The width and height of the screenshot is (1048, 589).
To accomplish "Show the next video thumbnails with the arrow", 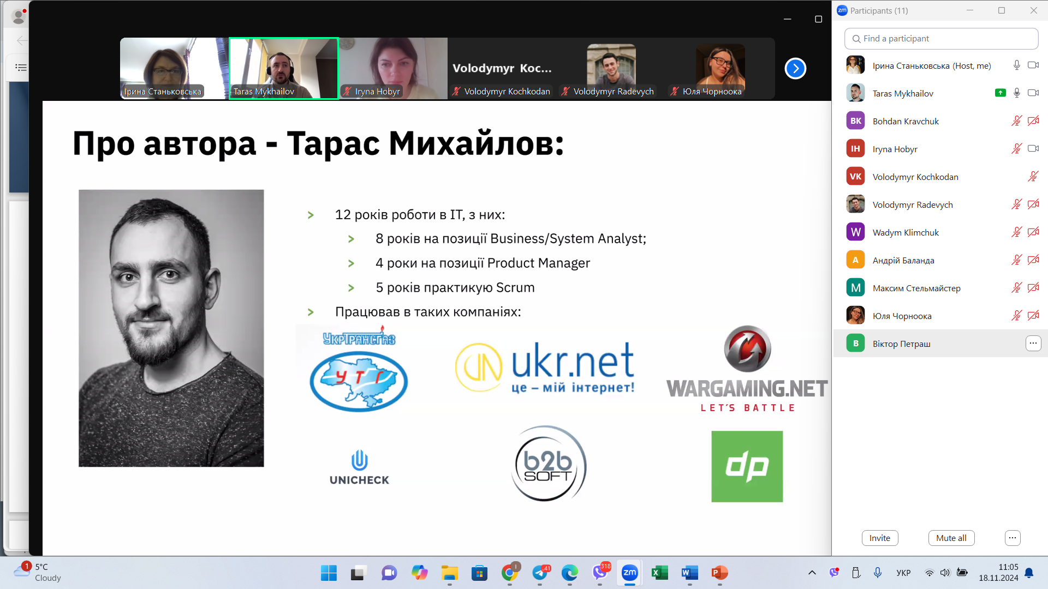I will point(795,69).
